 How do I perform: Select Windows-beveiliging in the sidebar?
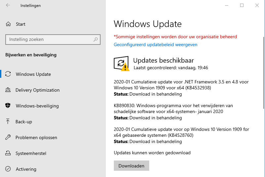pos(37,106)
